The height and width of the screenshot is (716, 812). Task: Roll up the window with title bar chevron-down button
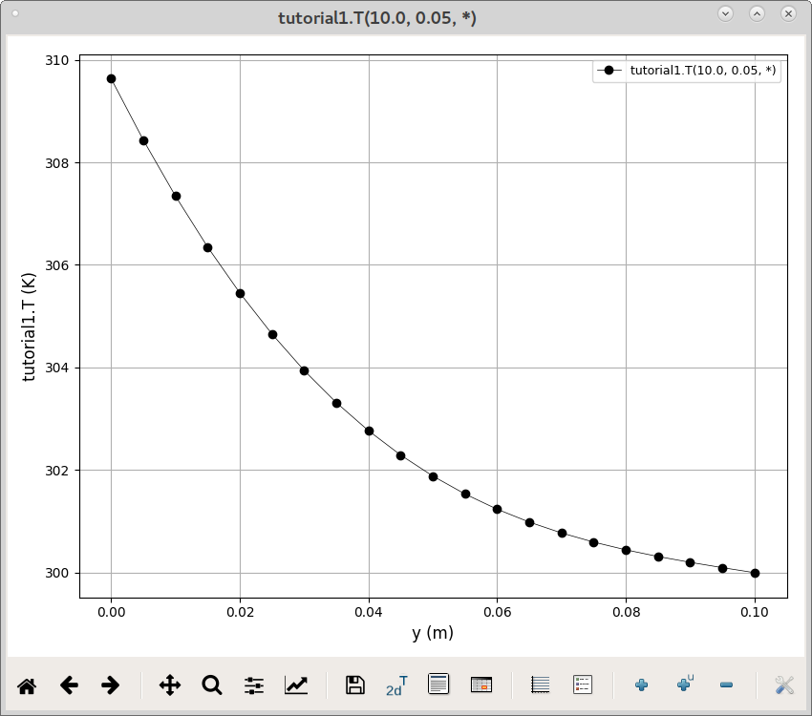[x=725, y=14]
